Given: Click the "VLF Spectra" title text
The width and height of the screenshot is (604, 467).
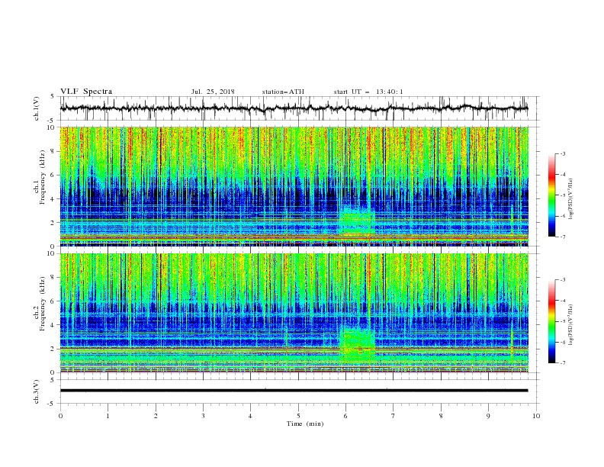Looking at the screenshot, I should point(86,92).
